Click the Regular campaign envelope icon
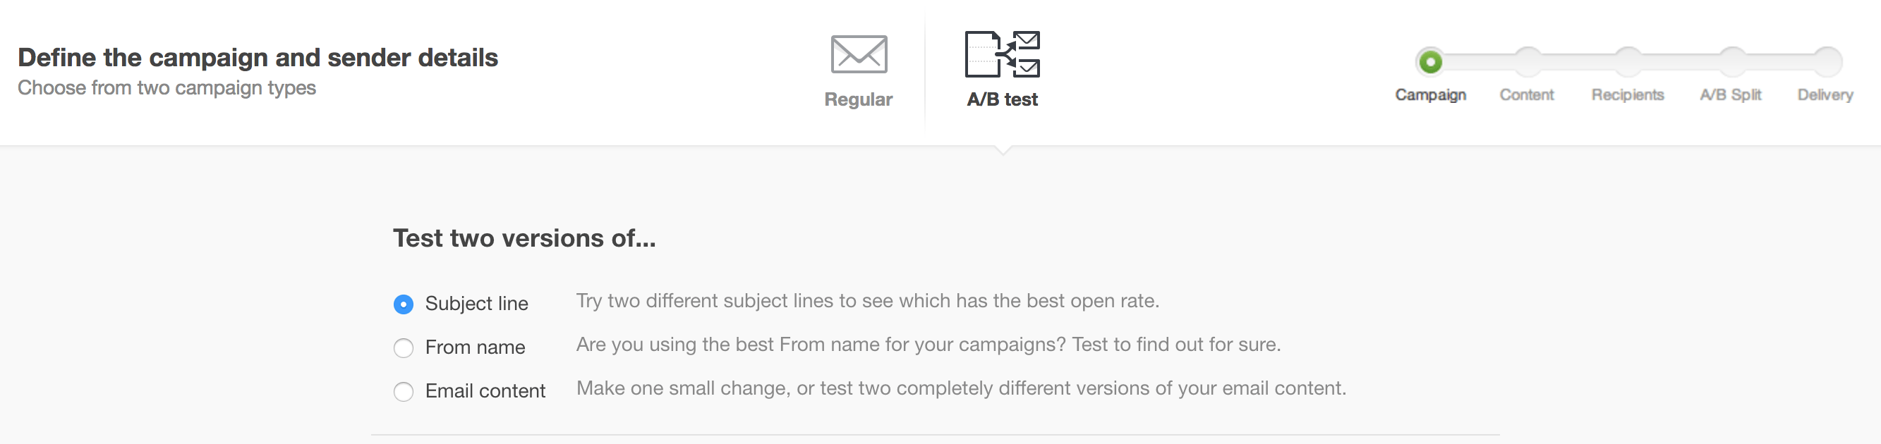The width and height of the screenshot is (1881, 444). point(859,55)
